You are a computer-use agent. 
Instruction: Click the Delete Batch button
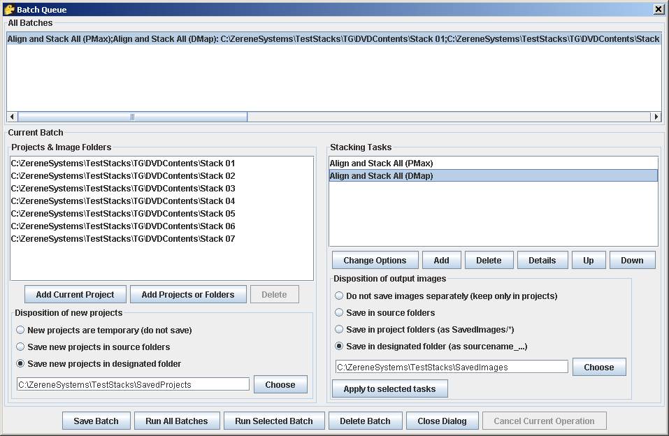(x=365, y=421)
